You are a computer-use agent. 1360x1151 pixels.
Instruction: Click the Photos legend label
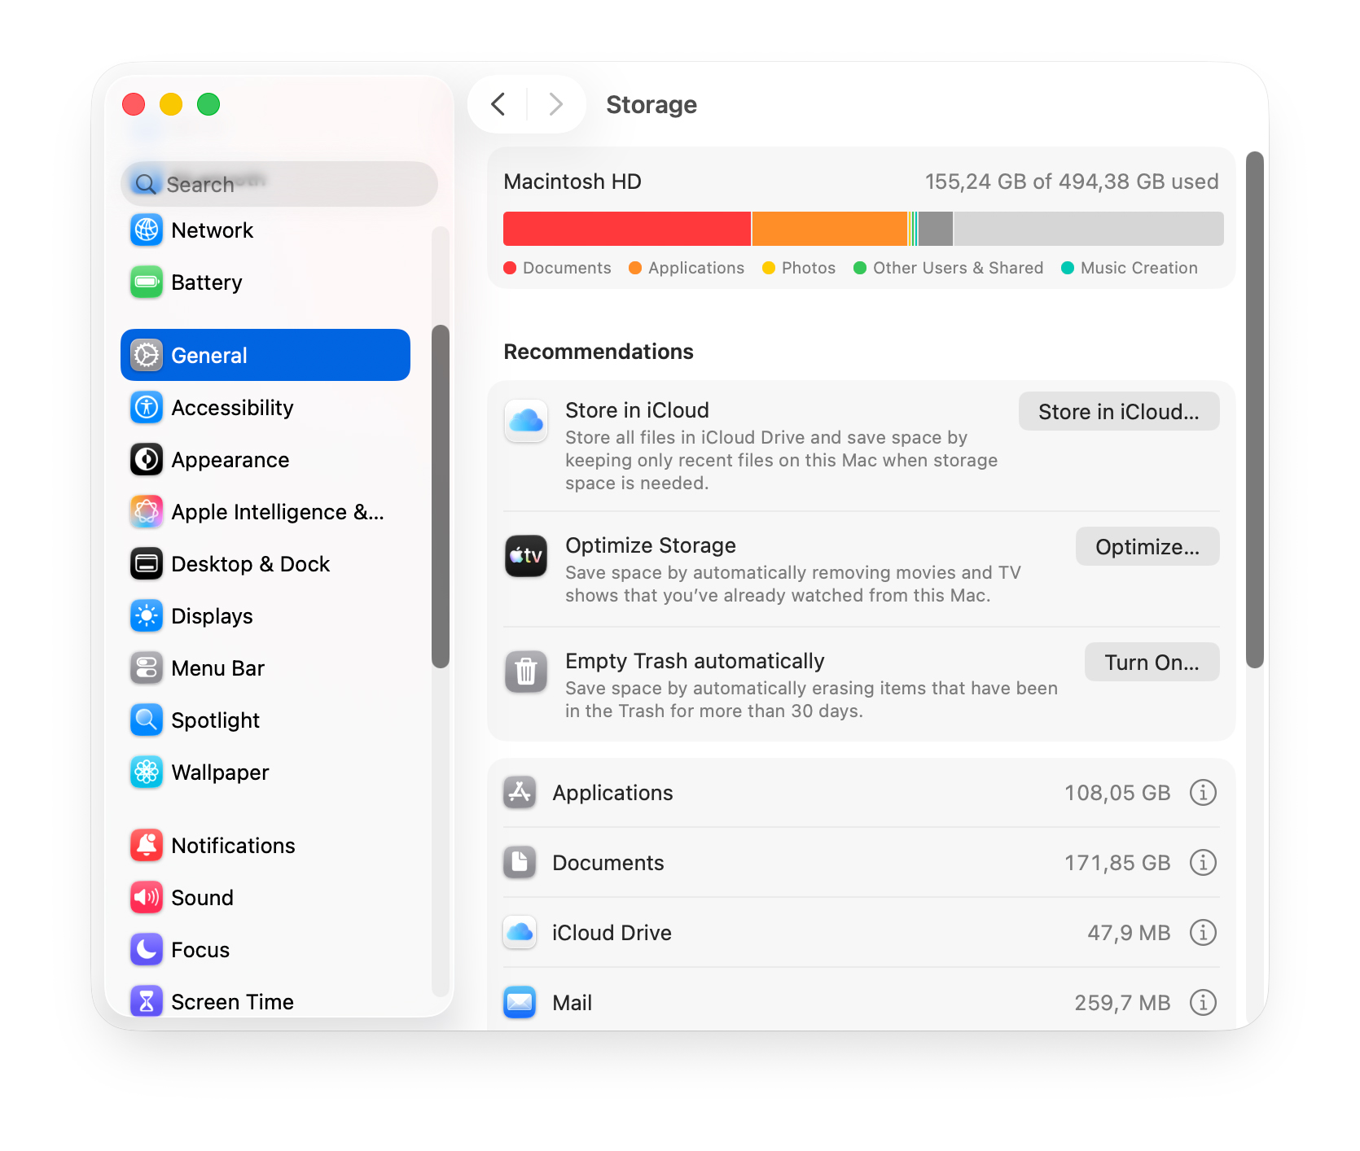809,268
